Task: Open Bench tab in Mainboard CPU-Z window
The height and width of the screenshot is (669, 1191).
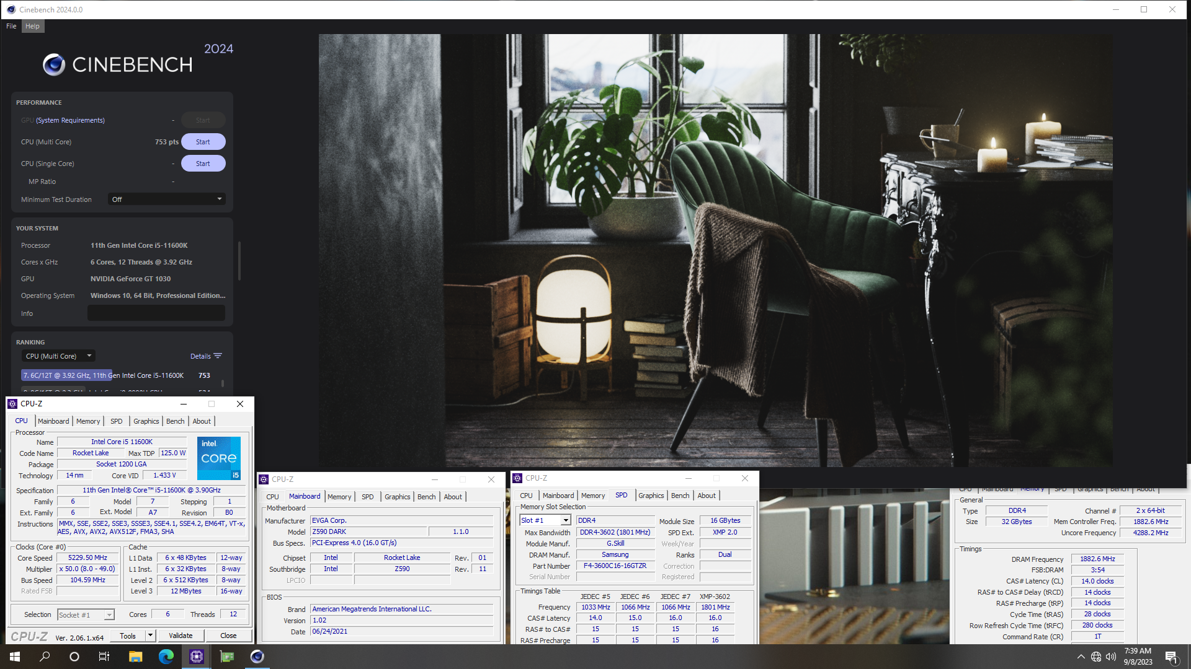Action: (427, 497)
